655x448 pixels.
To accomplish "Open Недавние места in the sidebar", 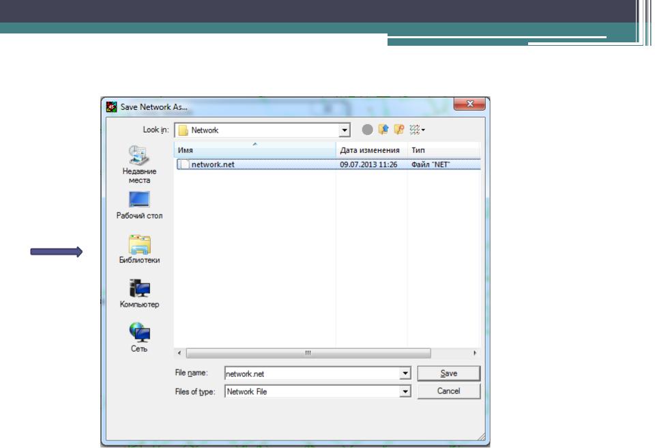I will tap(139, 164).
